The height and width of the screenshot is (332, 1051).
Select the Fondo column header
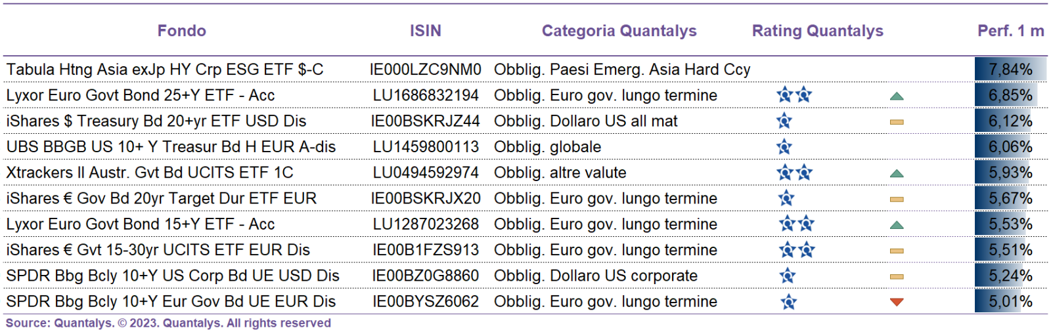click(x=182, y=31)
